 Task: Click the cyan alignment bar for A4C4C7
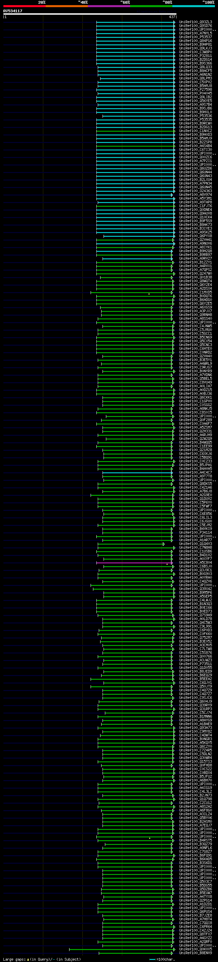tap(138, 473)
